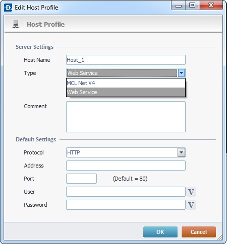Open the Protocol dropdown arrow

click(181, 152)
